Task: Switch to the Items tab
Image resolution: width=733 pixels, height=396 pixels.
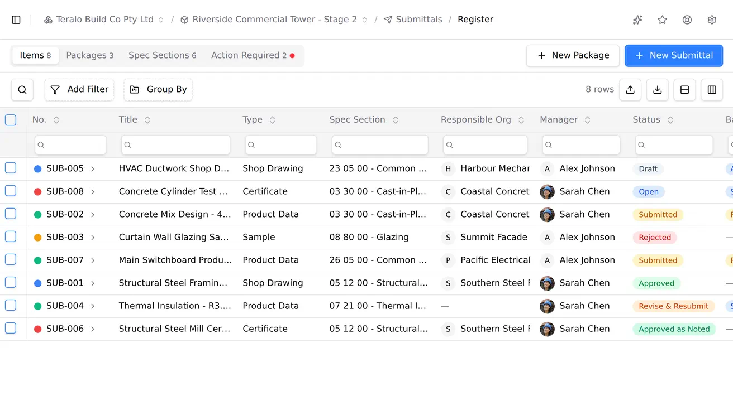Action: 35,56
